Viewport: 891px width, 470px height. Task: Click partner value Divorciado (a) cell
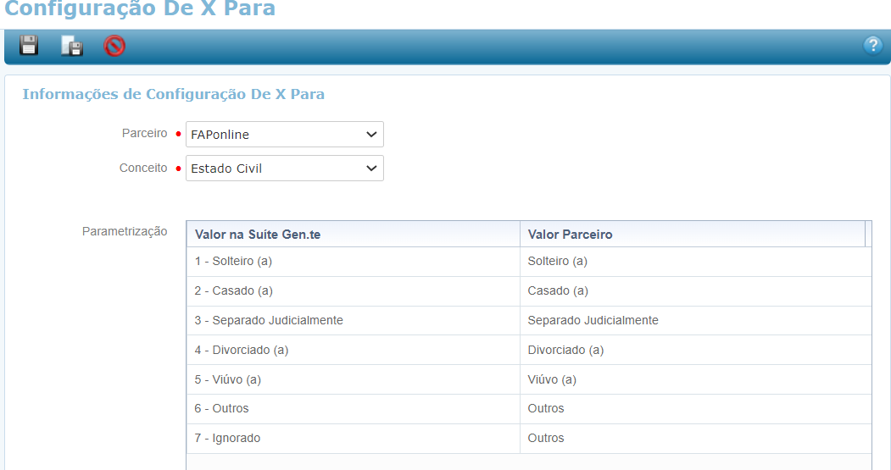(x=695, y=351)
